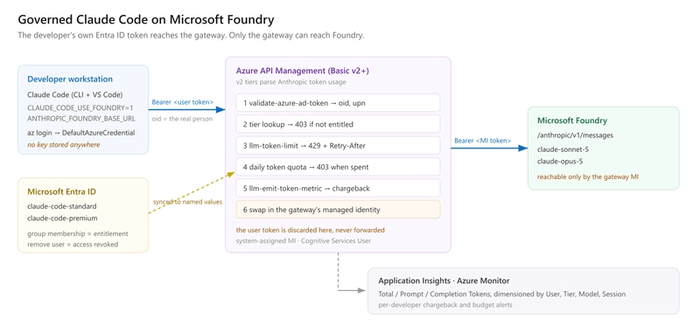
Task: Select step 5 llm-emit-token-metric box
Action: click(x=338, y=188)
